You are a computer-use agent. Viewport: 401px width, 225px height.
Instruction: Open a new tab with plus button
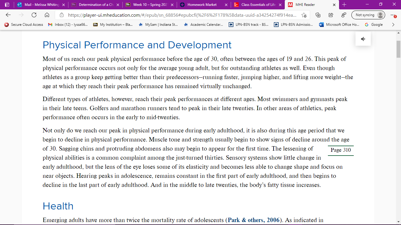[344, 5]
